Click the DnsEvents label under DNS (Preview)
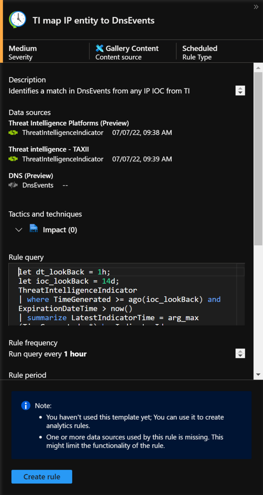 coord(38,185)
